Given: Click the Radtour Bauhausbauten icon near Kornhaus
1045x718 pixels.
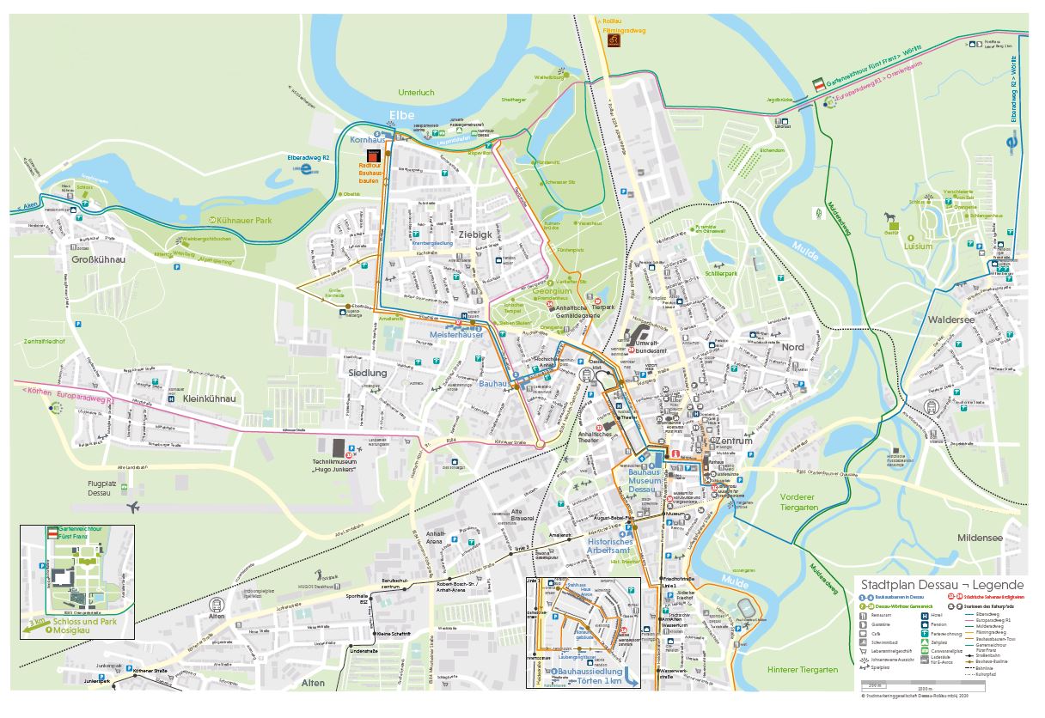Looking at the screenshot, I should click(x=373, y=155).
